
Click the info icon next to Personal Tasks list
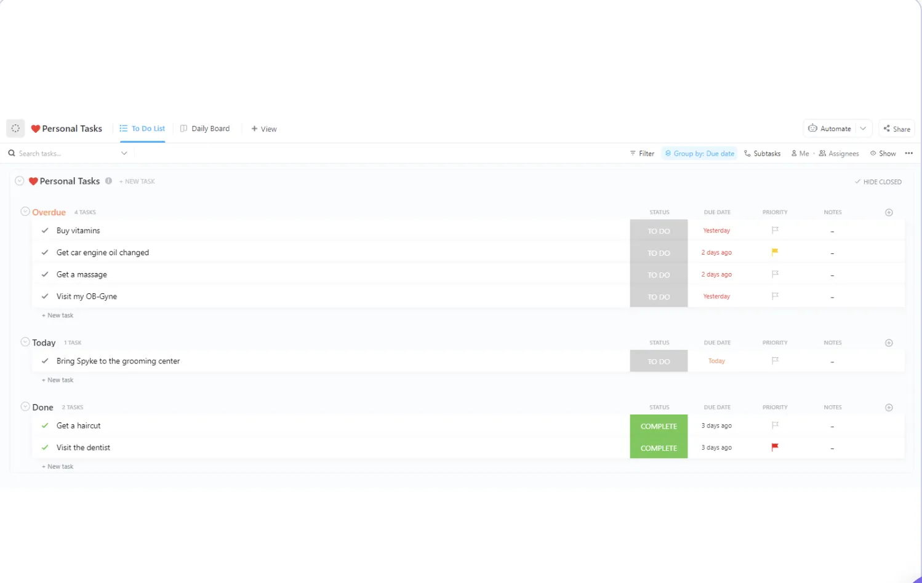[108, 181]
